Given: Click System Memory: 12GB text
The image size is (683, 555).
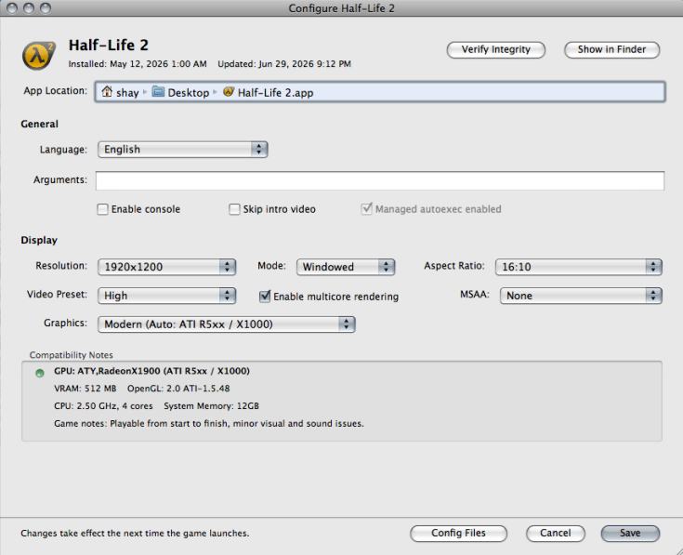Looking at the screenshot, I should coord(211,406).
